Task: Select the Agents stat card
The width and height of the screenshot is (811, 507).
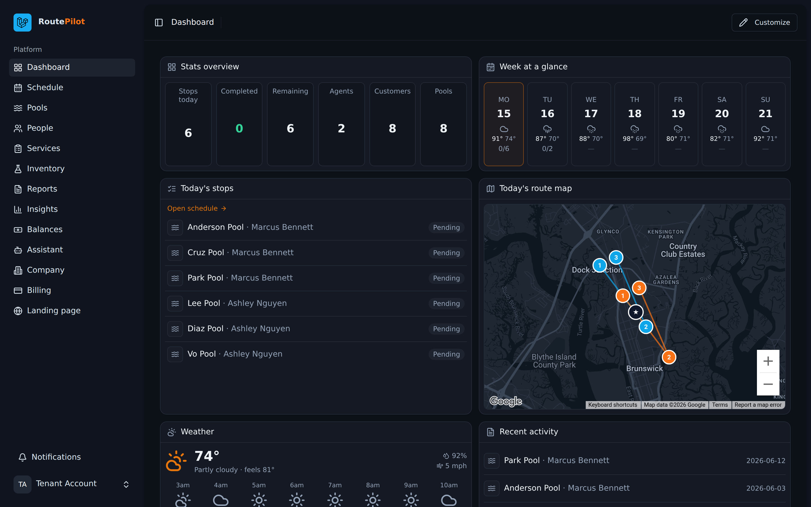Action: (x=341, y=124)
